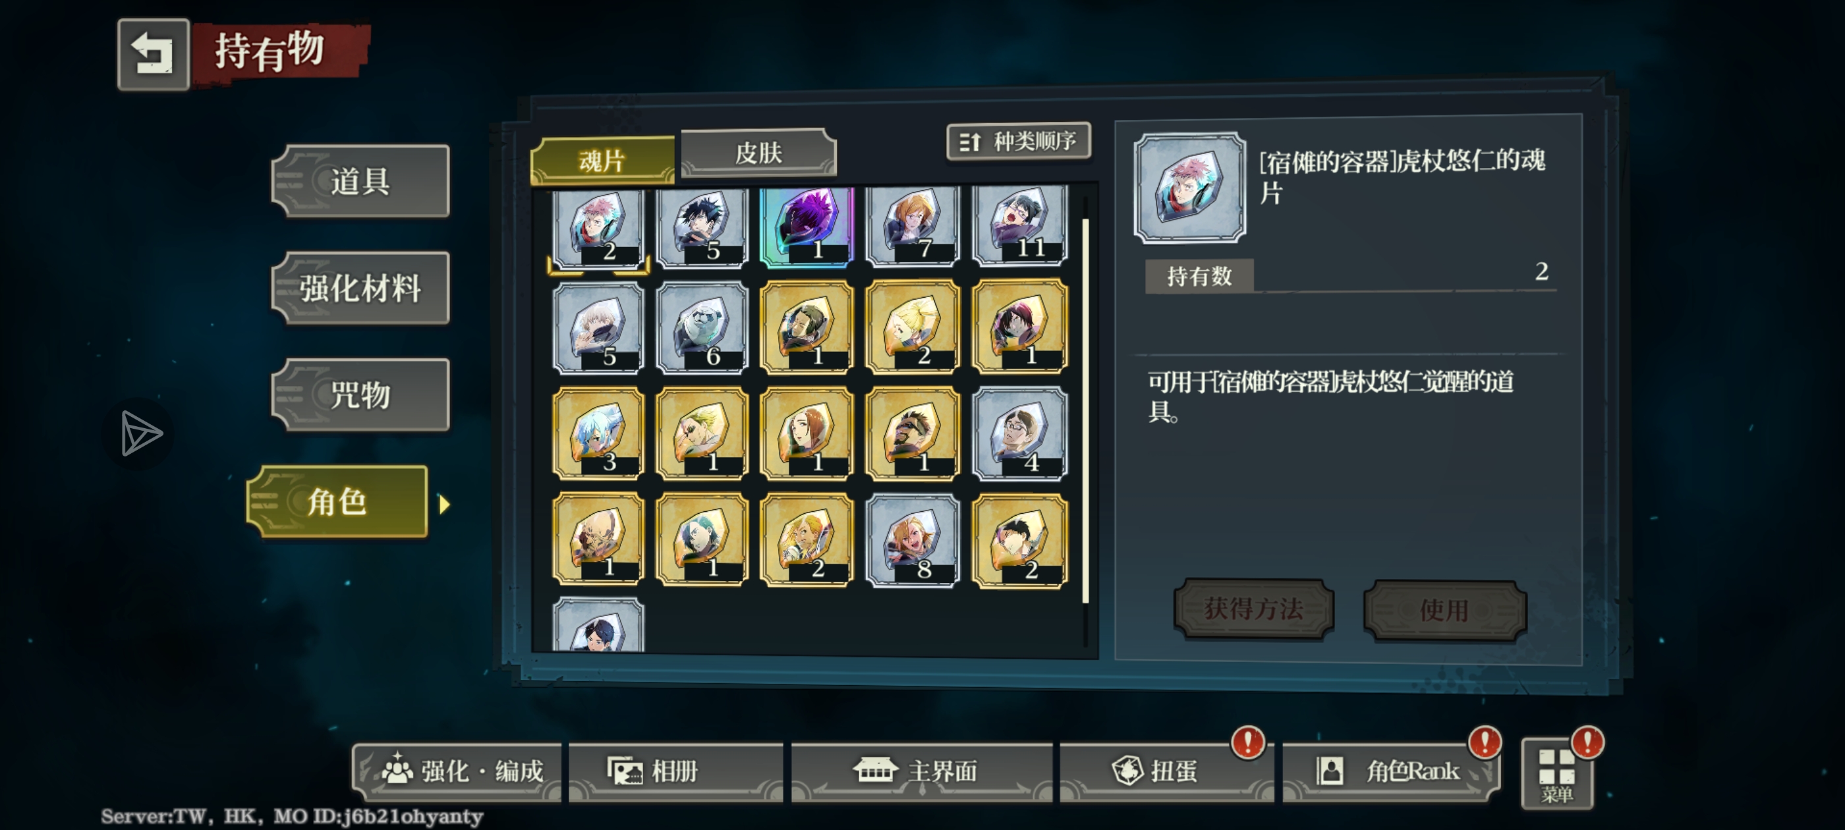Click the soul shard list scrollbar
The height and width of the screenshot is (830, 1845).
(1086, 411)
